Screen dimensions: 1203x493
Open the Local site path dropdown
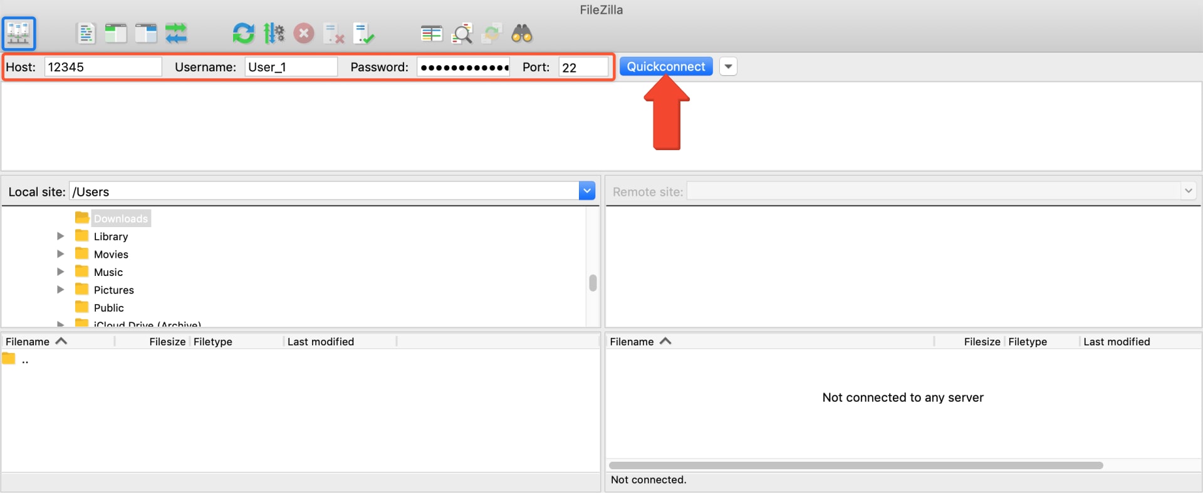click(x=587, y=191)
